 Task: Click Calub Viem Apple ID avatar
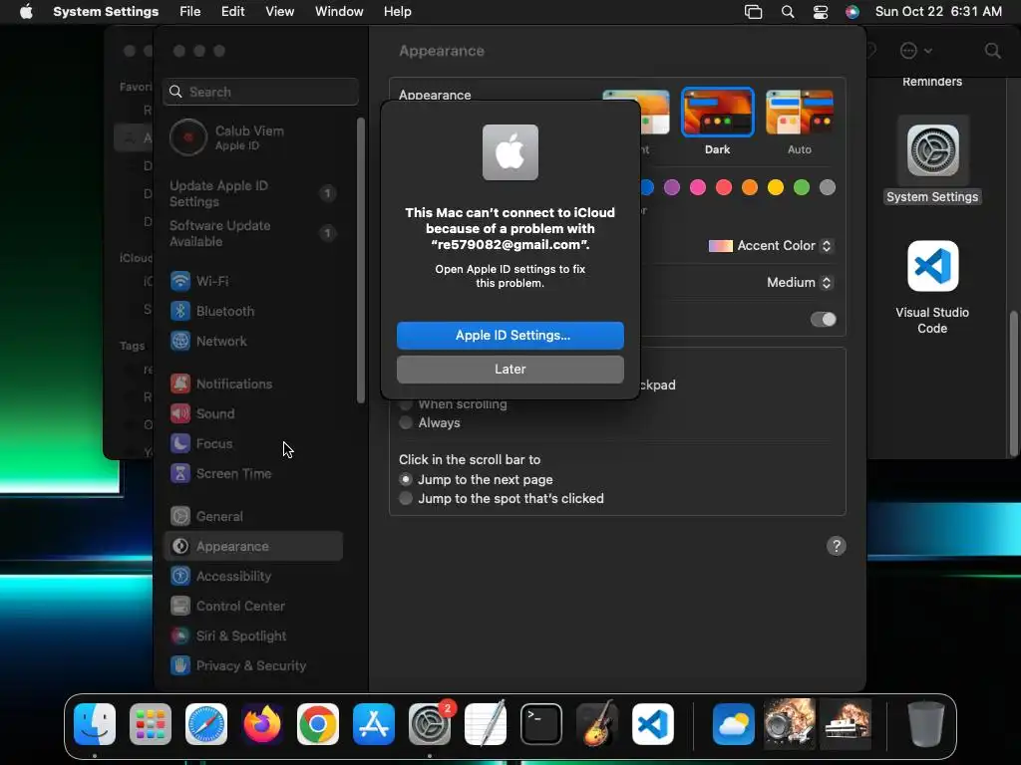(x=188, y=137)
